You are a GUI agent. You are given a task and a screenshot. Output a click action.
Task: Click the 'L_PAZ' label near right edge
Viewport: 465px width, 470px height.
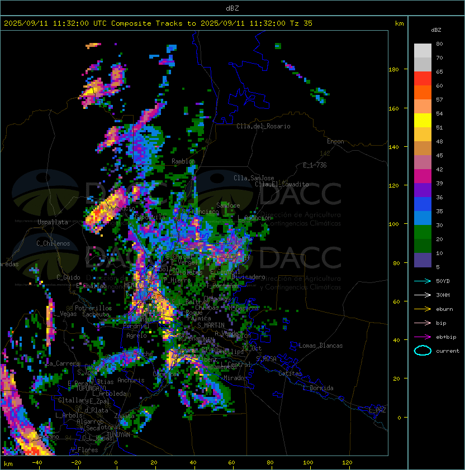377,410
